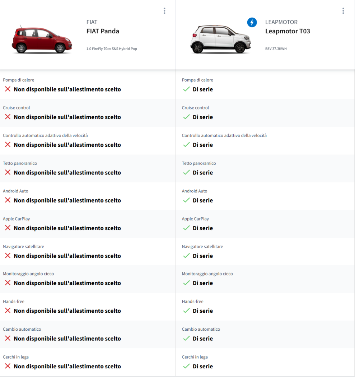
Task: Click the LEAPMOTOR brand name label
Action: tap(281, 22)
